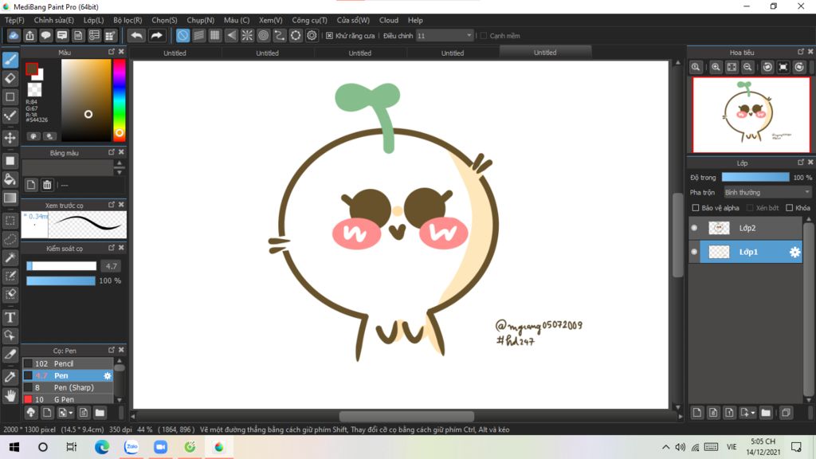Open the add-layer dropdown in layer panel
The height and width of the screenshot is (459, 816).
coord(747,413)
